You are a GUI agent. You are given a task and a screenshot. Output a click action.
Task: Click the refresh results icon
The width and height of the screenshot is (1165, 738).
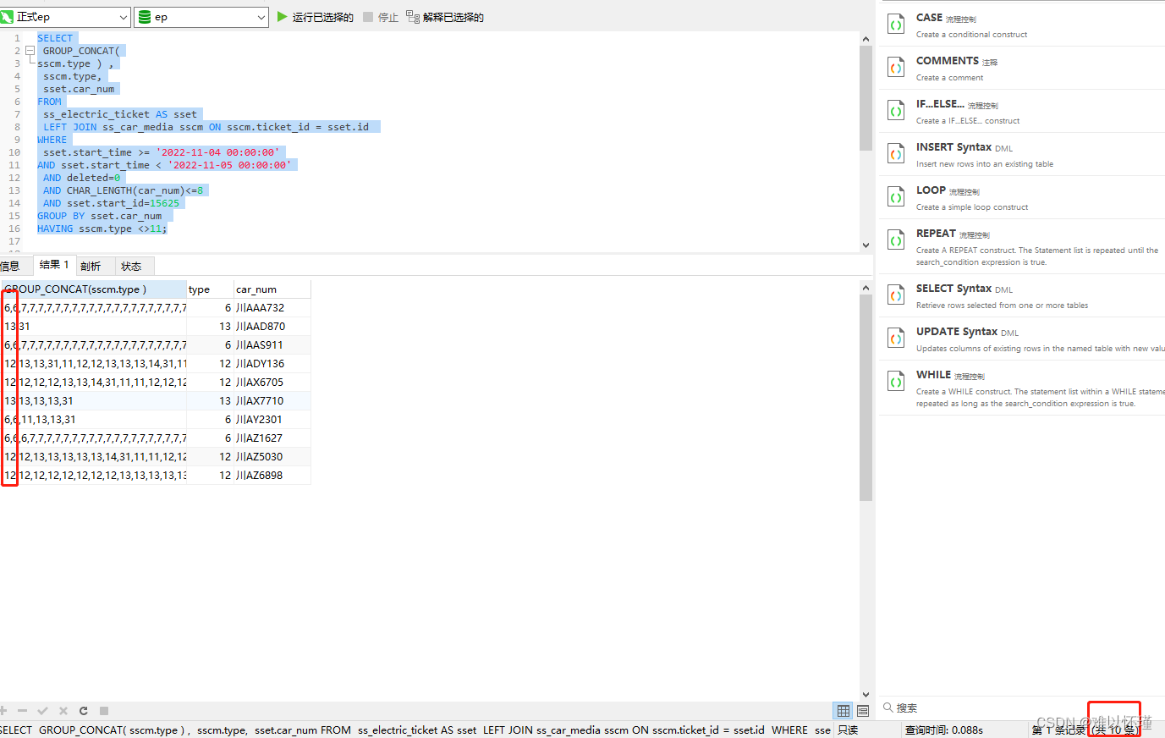(84, 711)
